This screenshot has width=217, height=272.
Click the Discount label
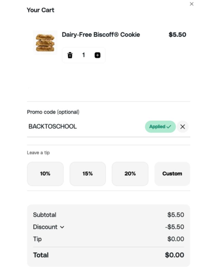click(45, 227)
